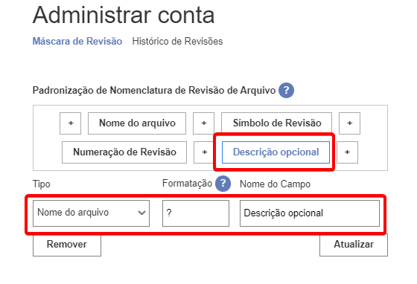Click the Atualizar button
Image resolution: width=417 pixels, height=284 pixels.
[x=354, y=245]
